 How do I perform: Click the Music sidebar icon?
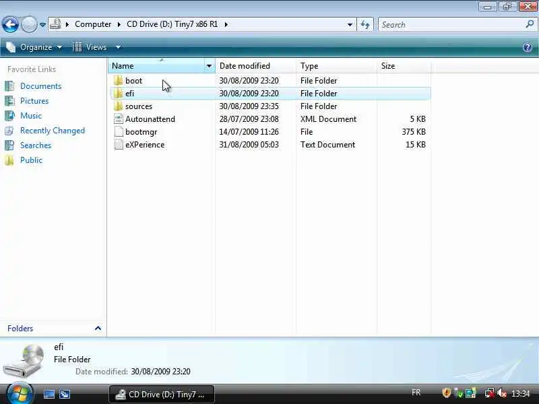9,116
